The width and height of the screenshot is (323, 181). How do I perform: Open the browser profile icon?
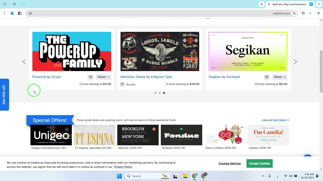click(x=12, y=13)
